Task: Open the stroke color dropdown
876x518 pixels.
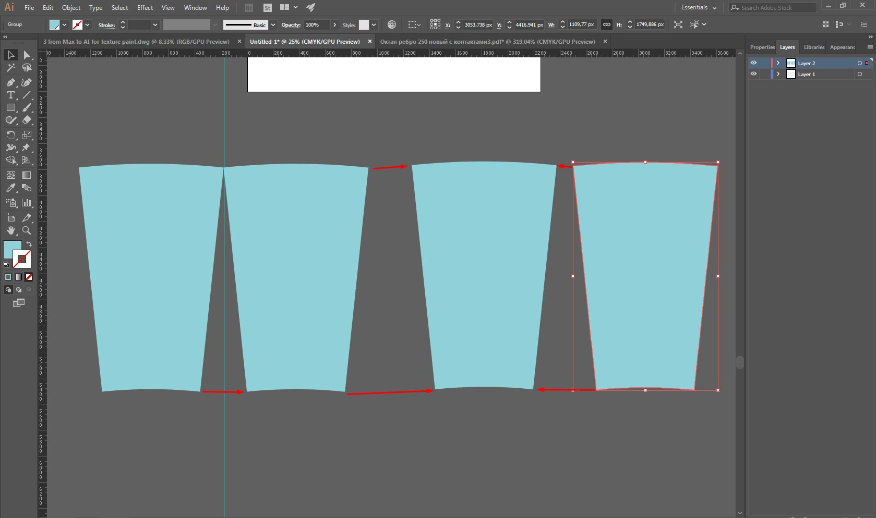Action: point(88,24)
